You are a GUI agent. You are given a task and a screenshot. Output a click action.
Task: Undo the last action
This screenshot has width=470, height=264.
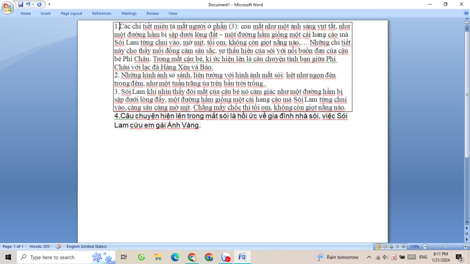(28, 5)
